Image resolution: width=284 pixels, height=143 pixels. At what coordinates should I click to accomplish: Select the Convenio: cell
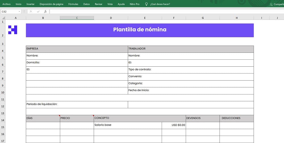pos(191,77)
